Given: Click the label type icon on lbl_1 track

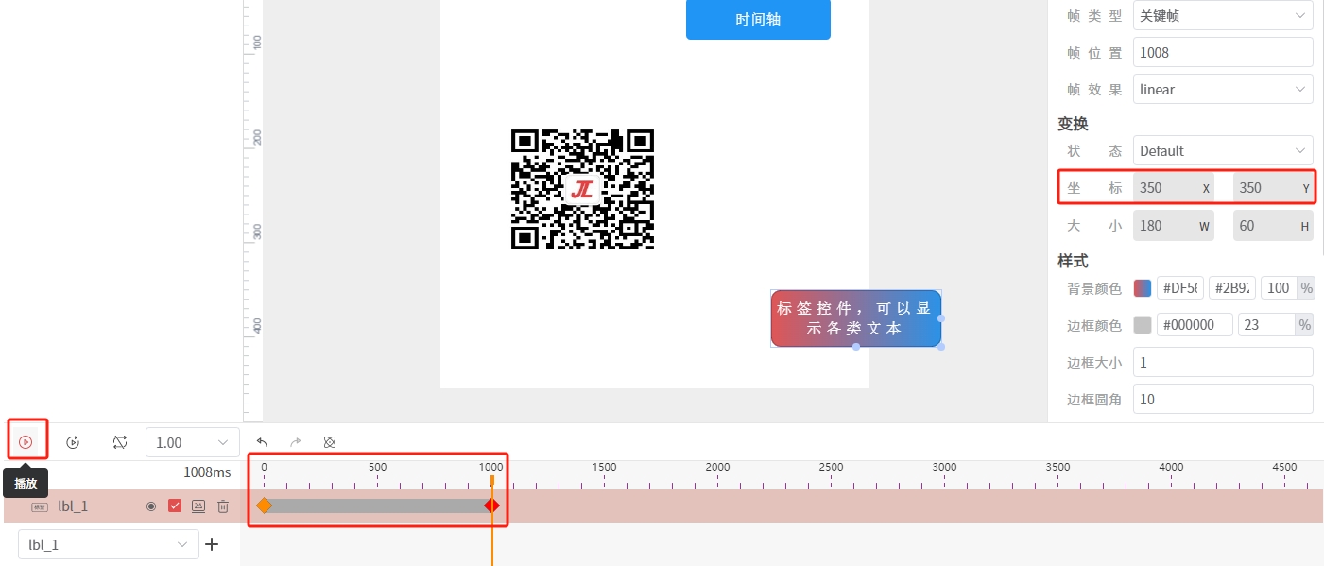Looking at the screenshot, I should click(40, 506).
